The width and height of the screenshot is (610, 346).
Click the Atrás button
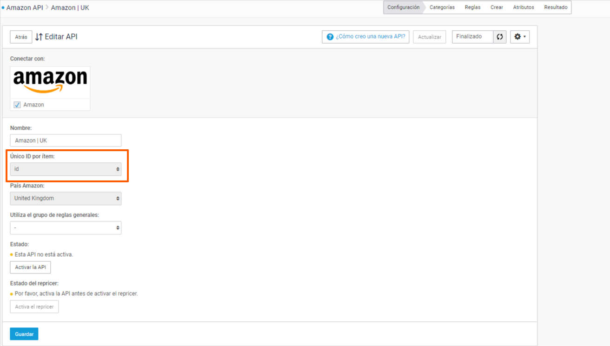point(21,37)
